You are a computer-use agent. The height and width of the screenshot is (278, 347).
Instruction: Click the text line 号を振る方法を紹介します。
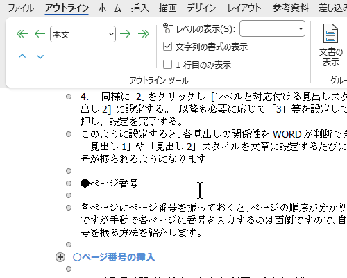tap(142, 232)
